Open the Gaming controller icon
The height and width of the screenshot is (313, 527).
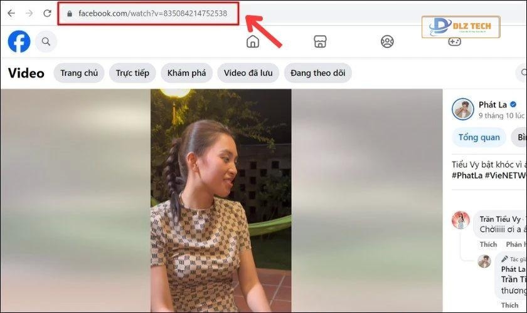(x=454, y=42)
